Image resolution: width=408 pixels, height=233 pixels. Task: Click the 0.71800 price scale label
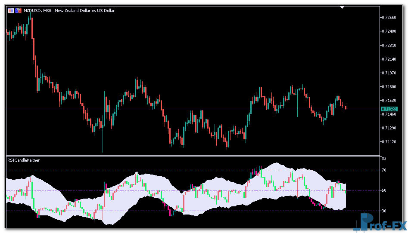(x=389, y=86)
